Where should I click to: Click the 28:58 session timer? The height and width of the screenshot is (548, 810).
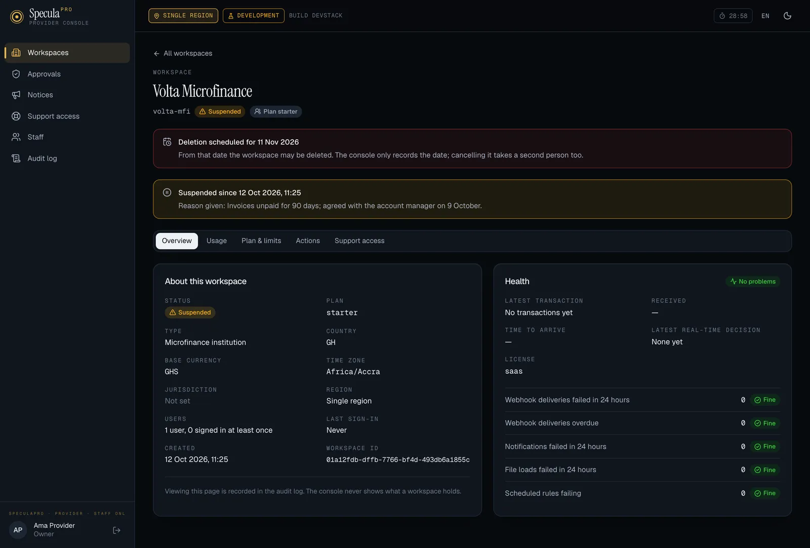click(x=733, y=16)
